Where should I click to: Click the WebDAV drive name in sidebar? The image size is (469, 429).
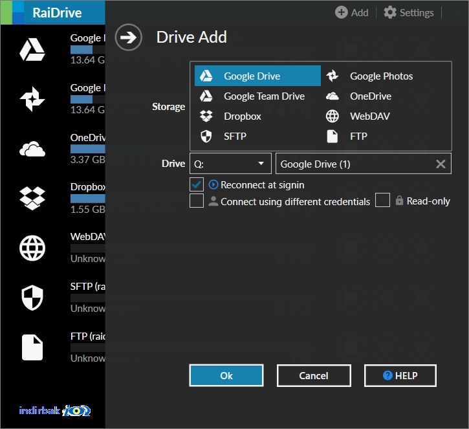(x=87, y=237)
